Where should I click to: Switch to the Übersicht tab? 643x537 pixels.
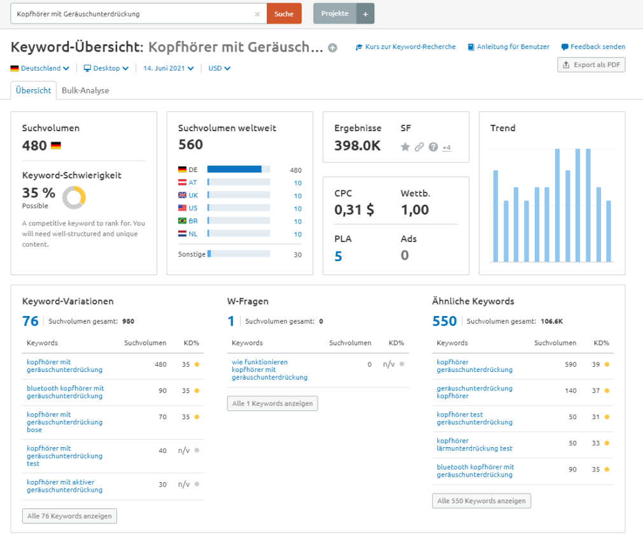(34, 90)
